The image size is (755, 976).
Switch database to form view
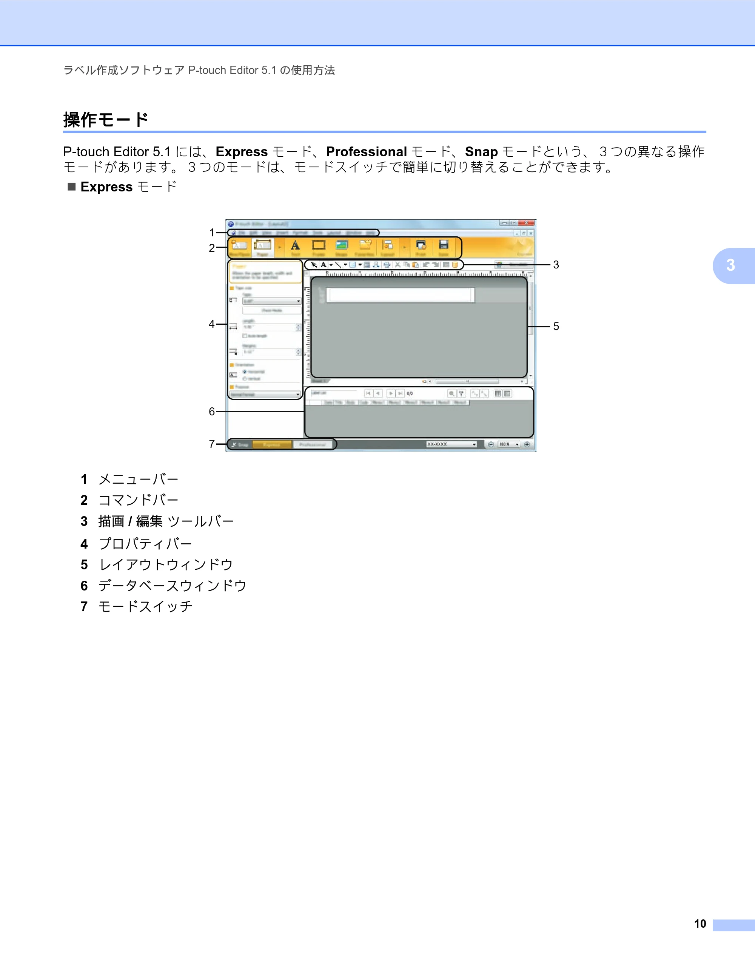(x=507, y=393)
